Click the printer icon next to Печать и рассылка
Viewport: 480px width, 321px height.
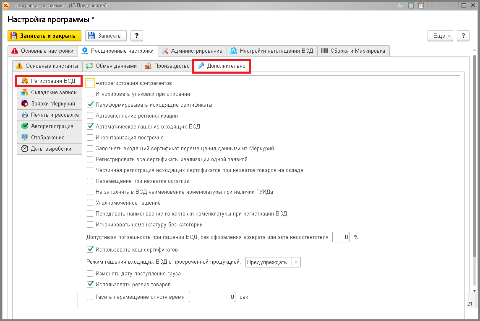(25, 115)
